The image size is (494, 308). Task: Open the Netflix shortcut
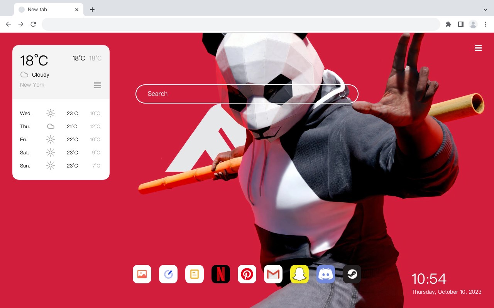pos(221,274)
